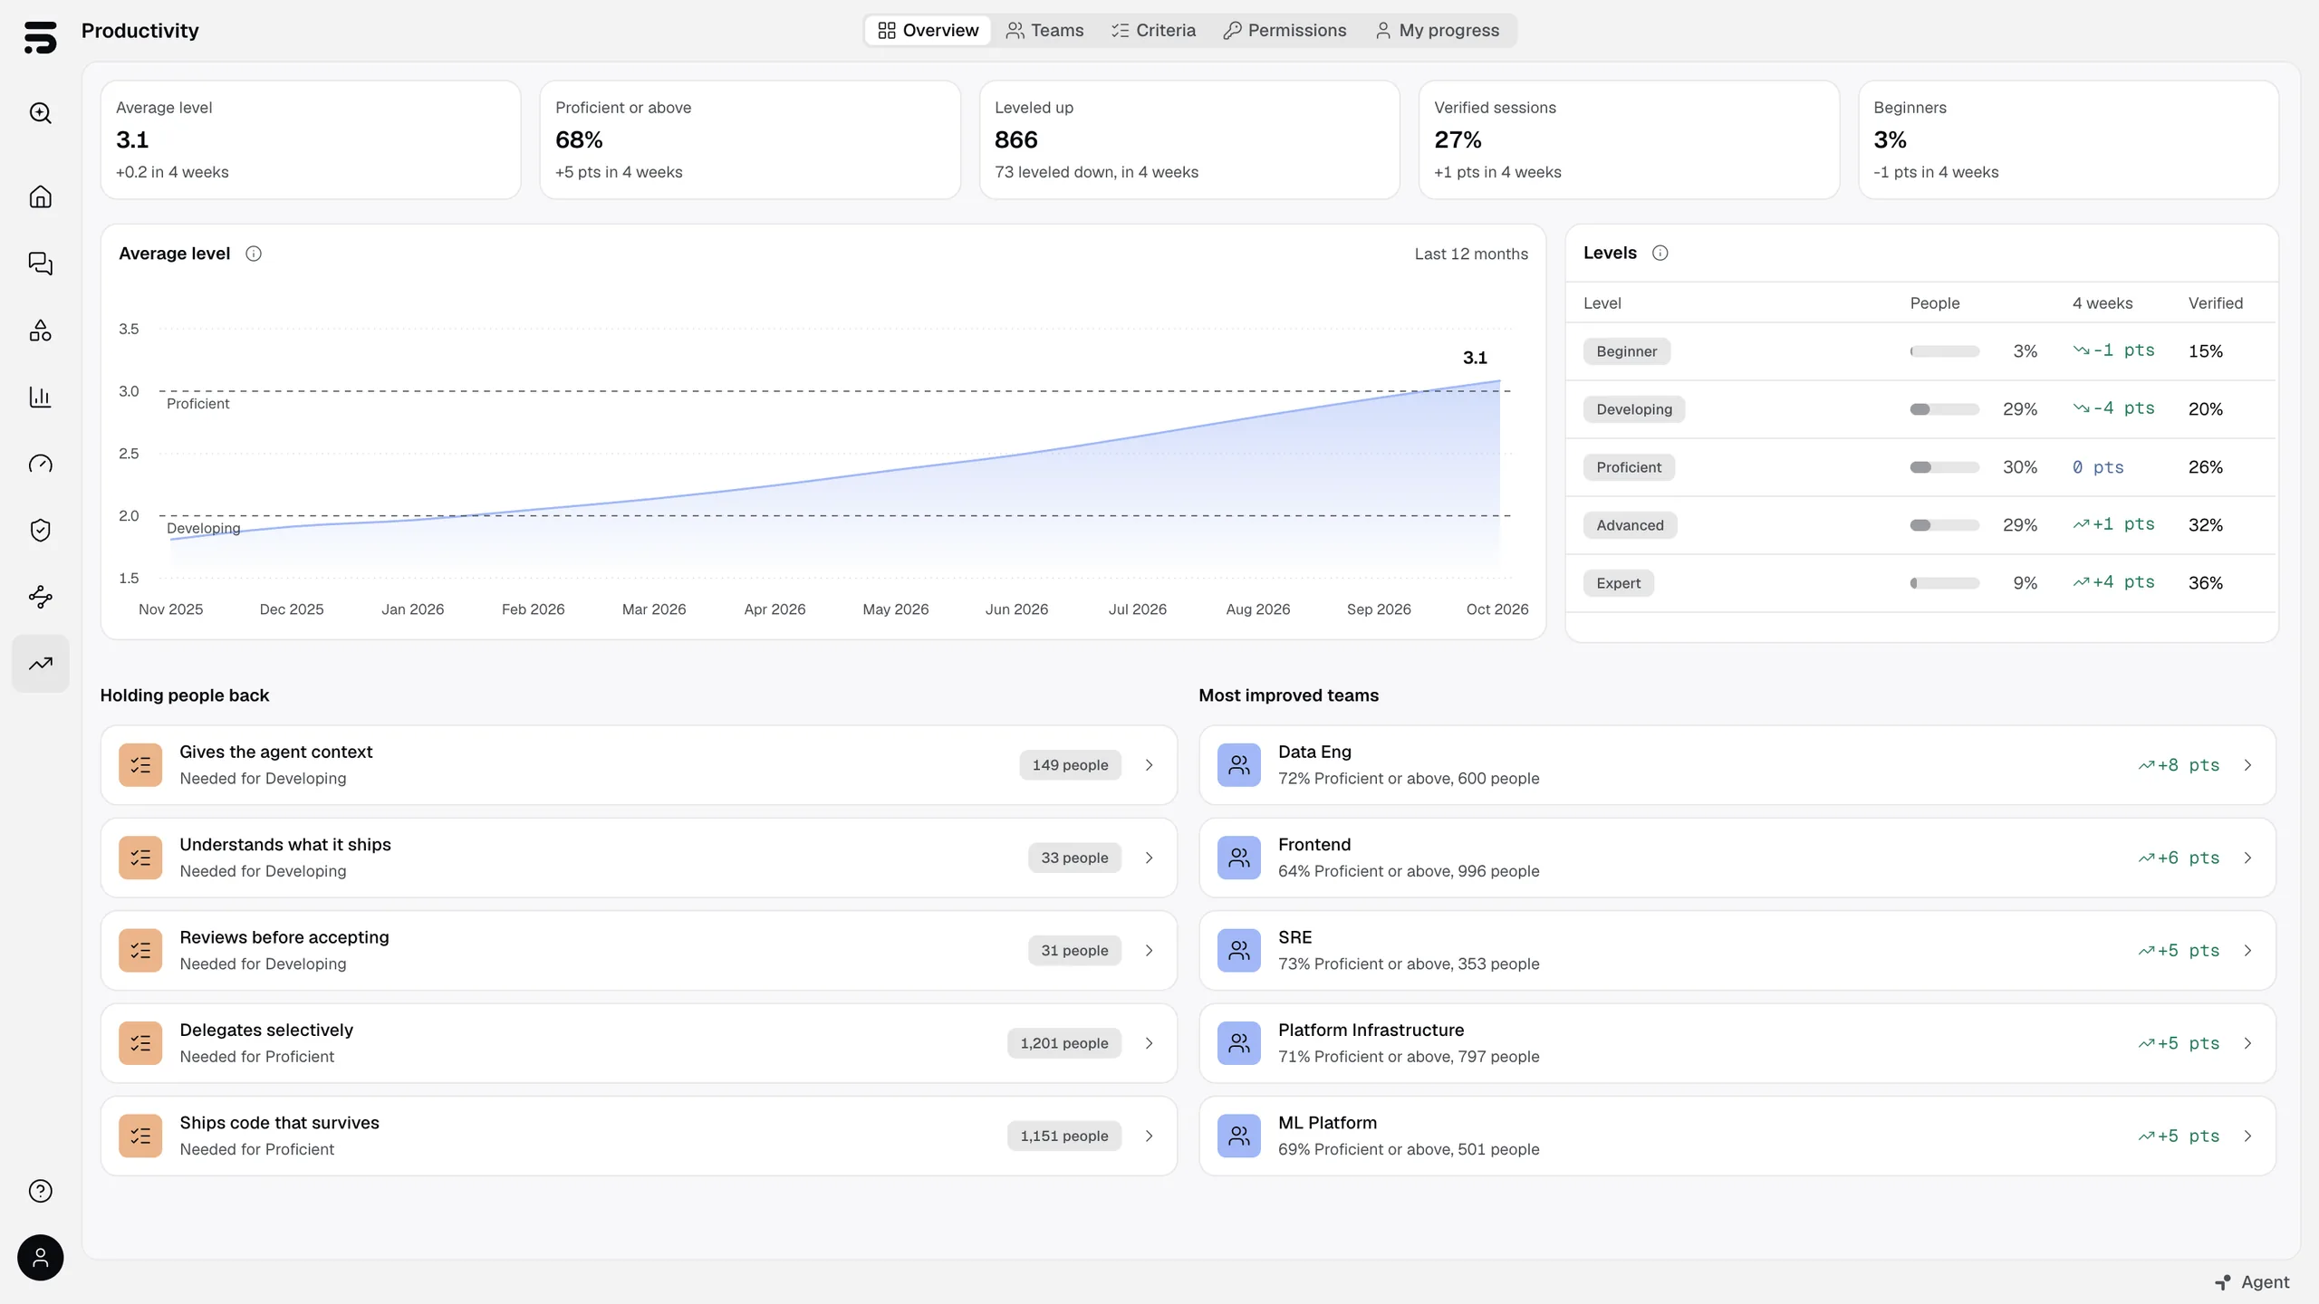Image resolution: width=2319 pixels, height=1304 pixels.
Task: Open Data Eng team chevron
Action: pyautogui.click(x=2247, y=765)
